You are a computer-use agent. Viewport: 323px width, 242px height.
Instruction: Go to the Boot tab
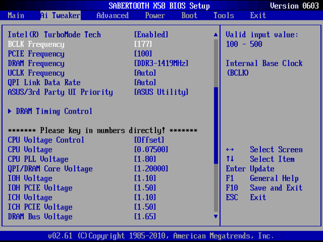tap(189, 16)
